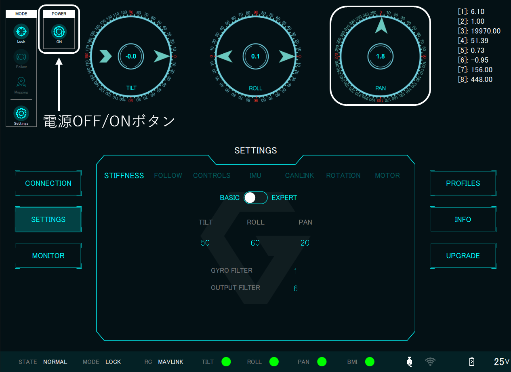Select the Mapping mode icon
The width and height of the screenshot is (511, 372).
pyautogui.click(x=21, y=83)
